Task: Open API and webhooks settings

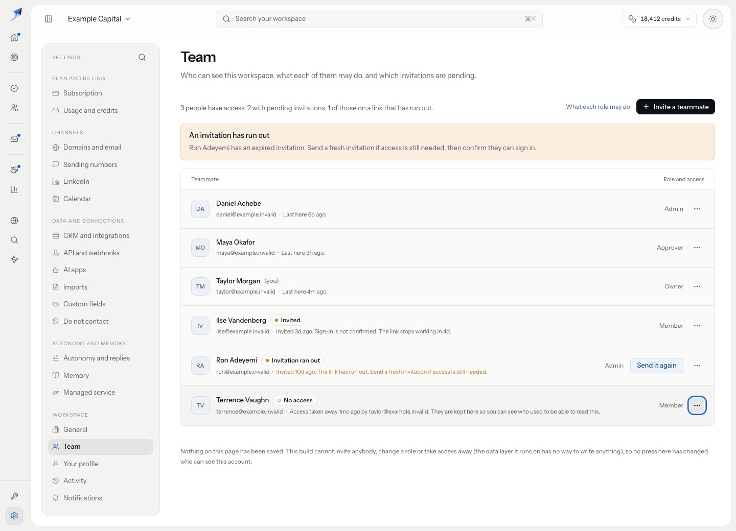Action: click(101, 253)
